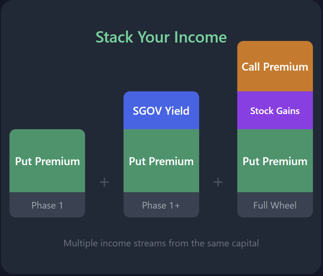The width and height of the screenshot is (323, 276).
Task: Select the orange Call Premium block
Action: pyautogui.click(x=275, y=66)
